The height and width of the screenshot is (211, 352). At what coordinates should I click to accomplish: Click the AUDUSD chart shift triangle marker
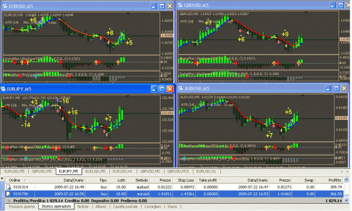pyautogui.click(x=302, y=96)
